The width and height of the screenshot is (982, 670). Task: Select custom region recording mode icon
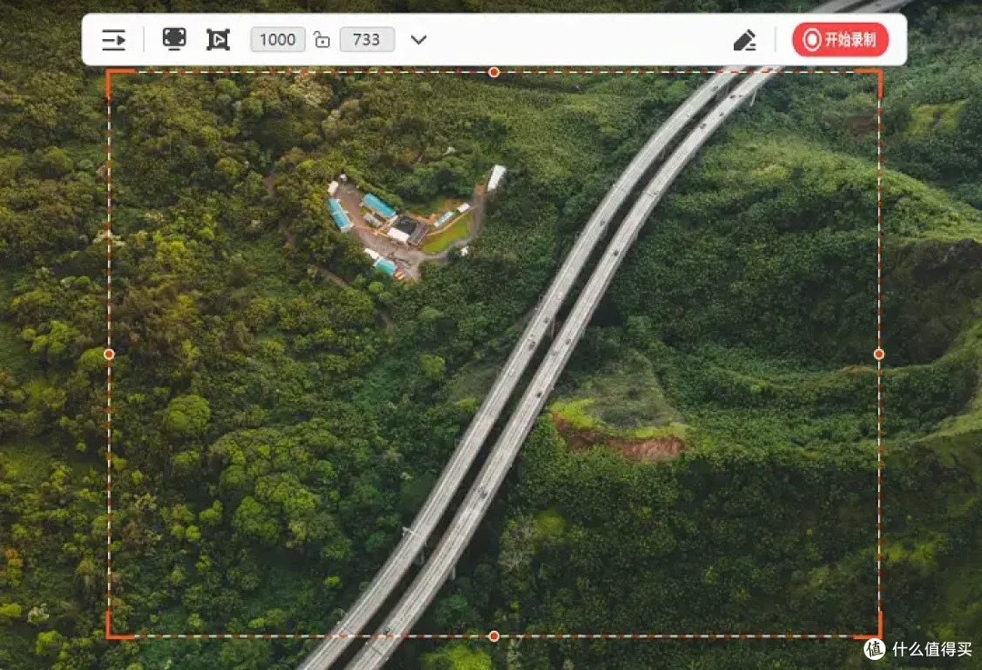tap(218, 40)
